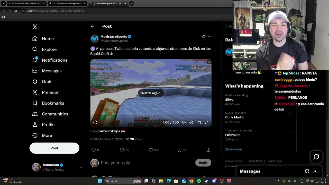Viewport: 329px width, 185px height.
Task: Open Steam from the taskbar
Action: pos(206,181)
